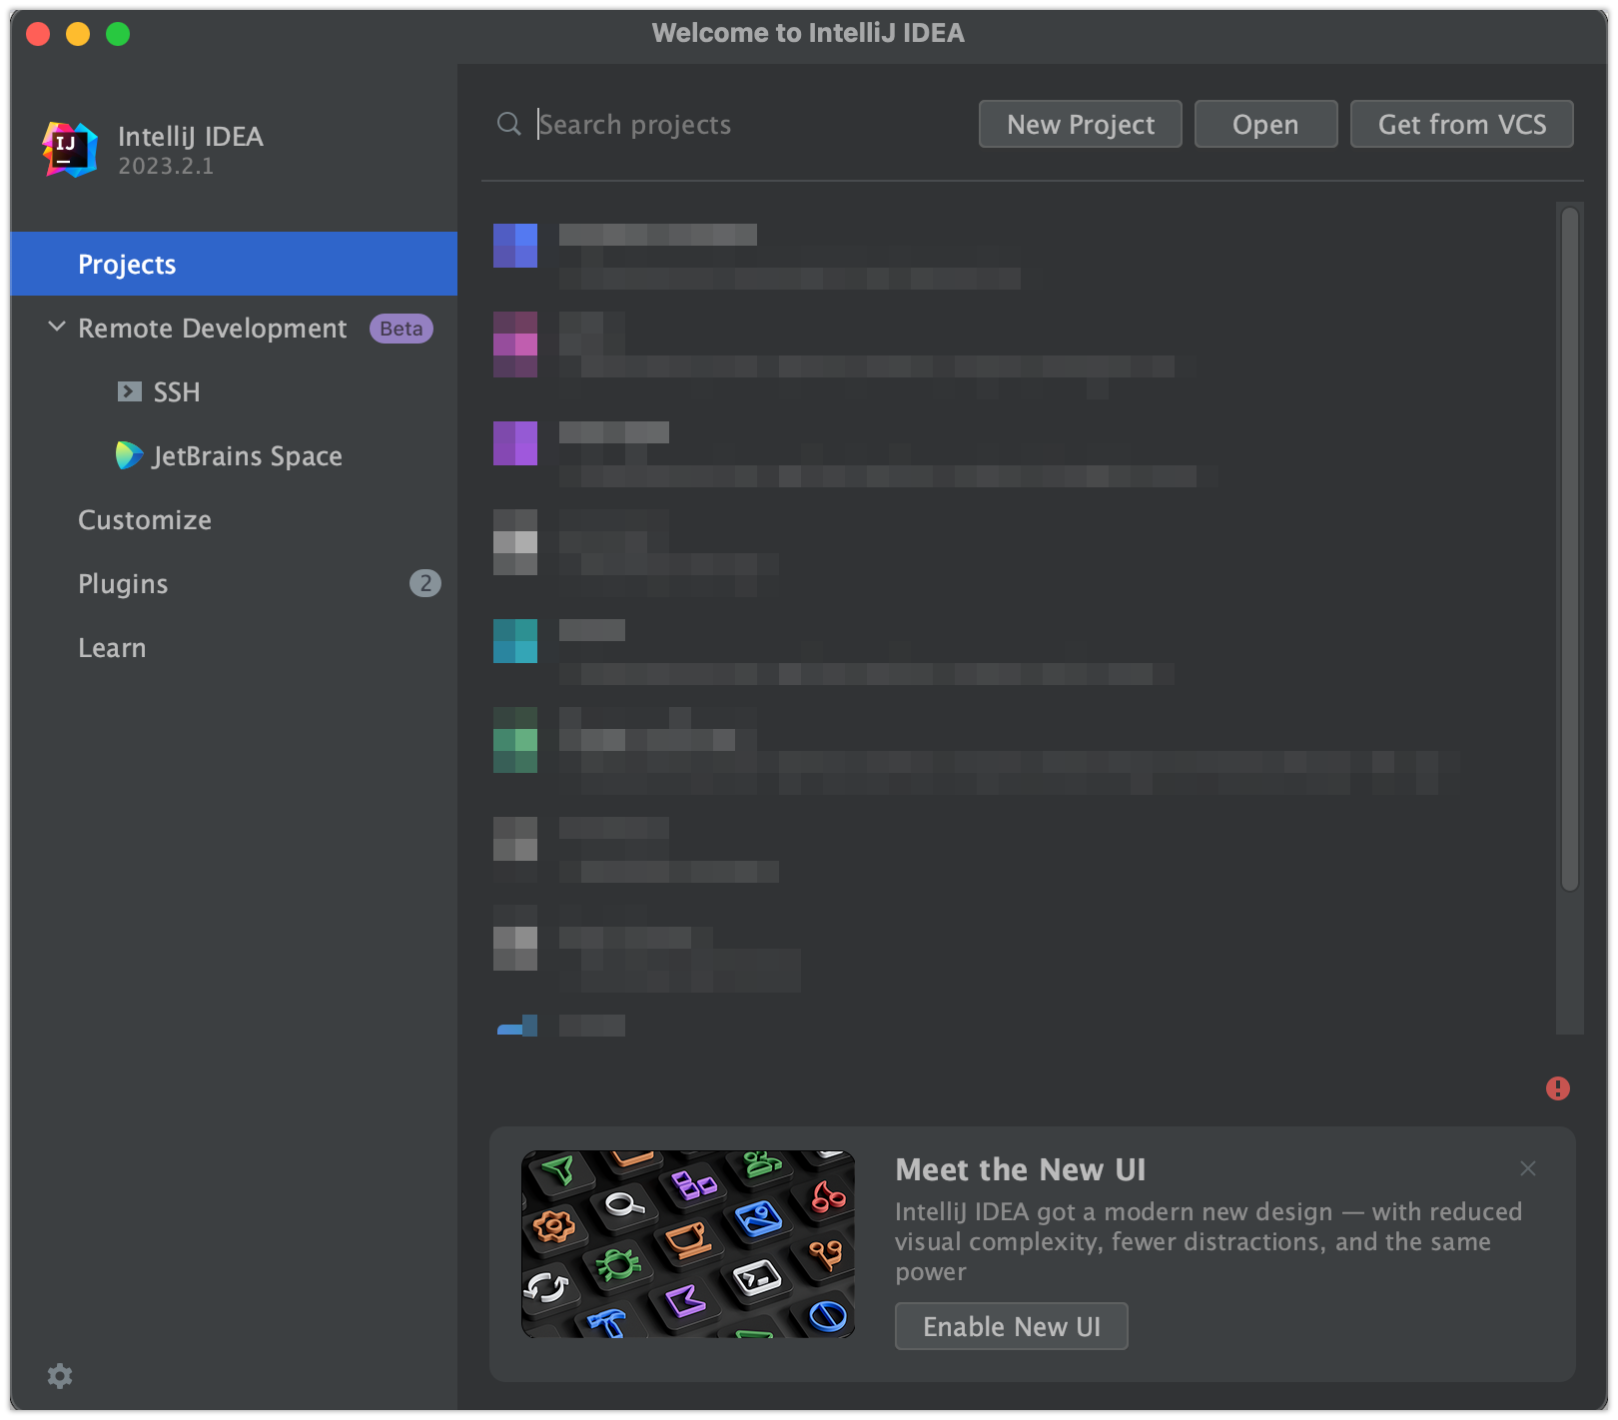Screen dimensions: 1618x1420
Task: Click the search magnifier icon
Action: 508,124
